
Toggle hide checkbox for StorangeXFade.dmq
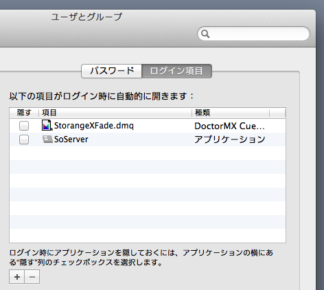point(24,126)
